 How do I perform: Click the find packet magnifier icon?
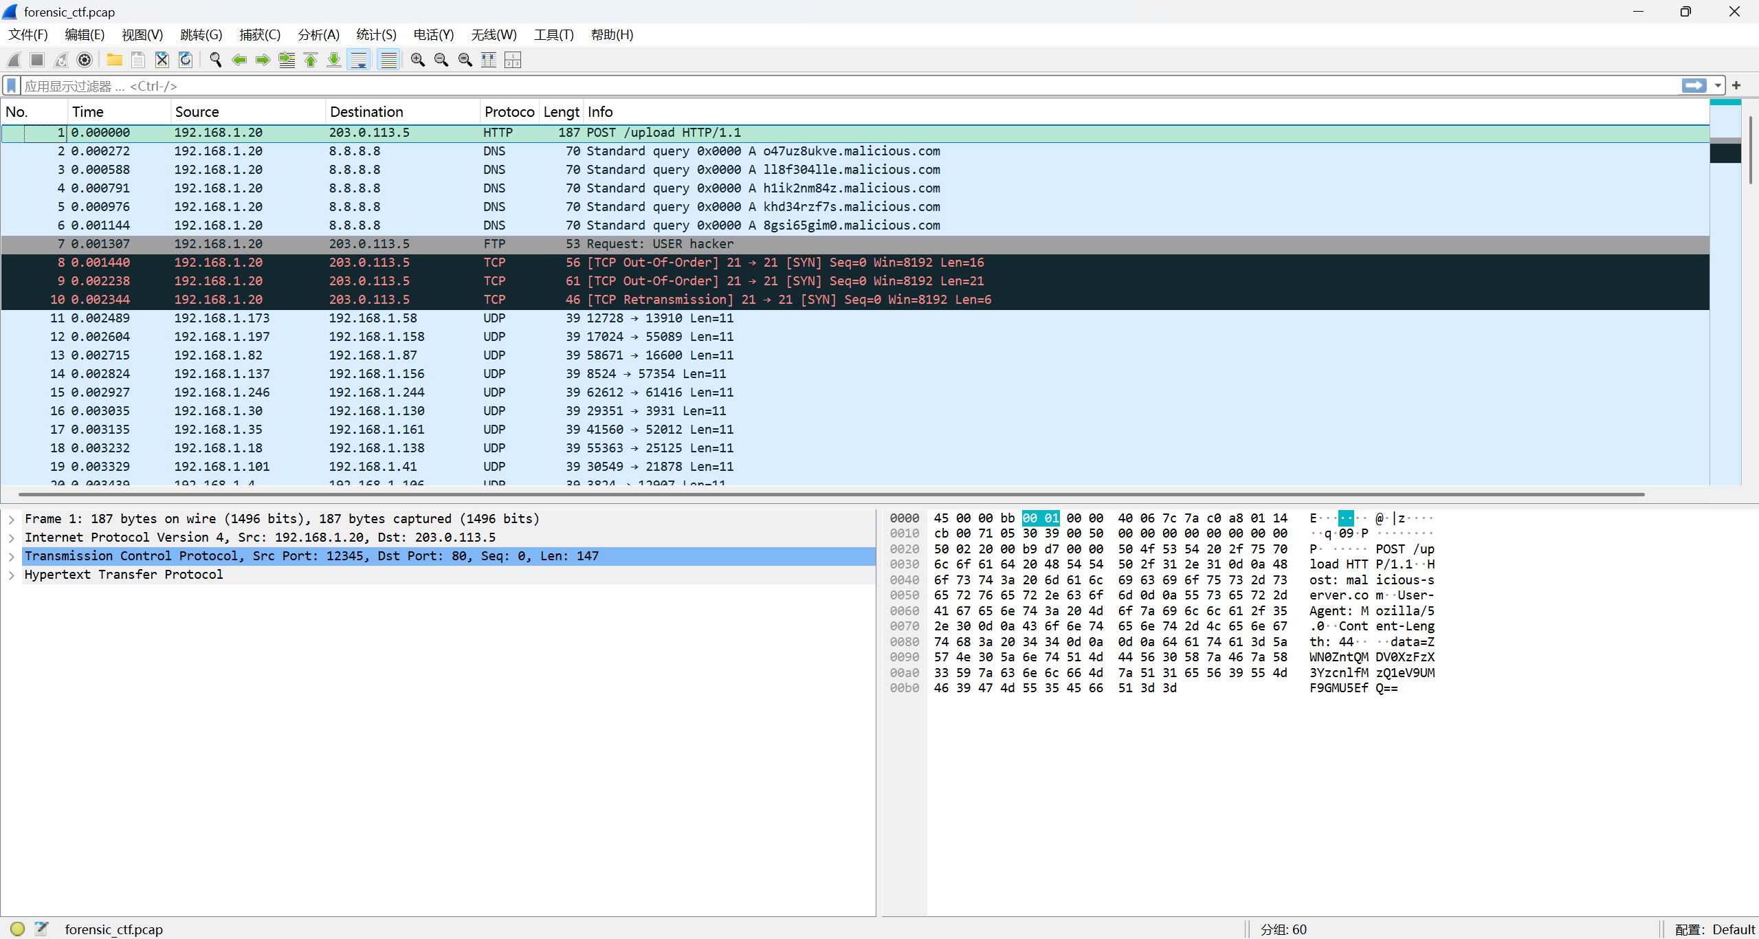click(215, 60)
